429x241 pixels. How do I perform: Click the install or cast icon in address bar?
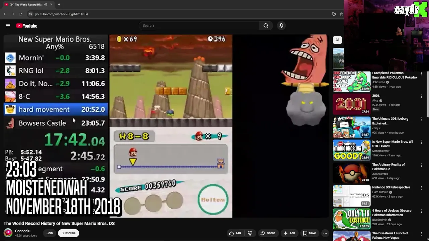[x=334, y=14]
